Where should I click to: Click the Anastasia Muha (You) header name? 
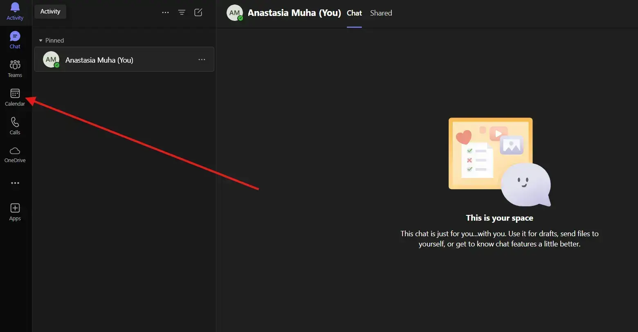(294, 13)
